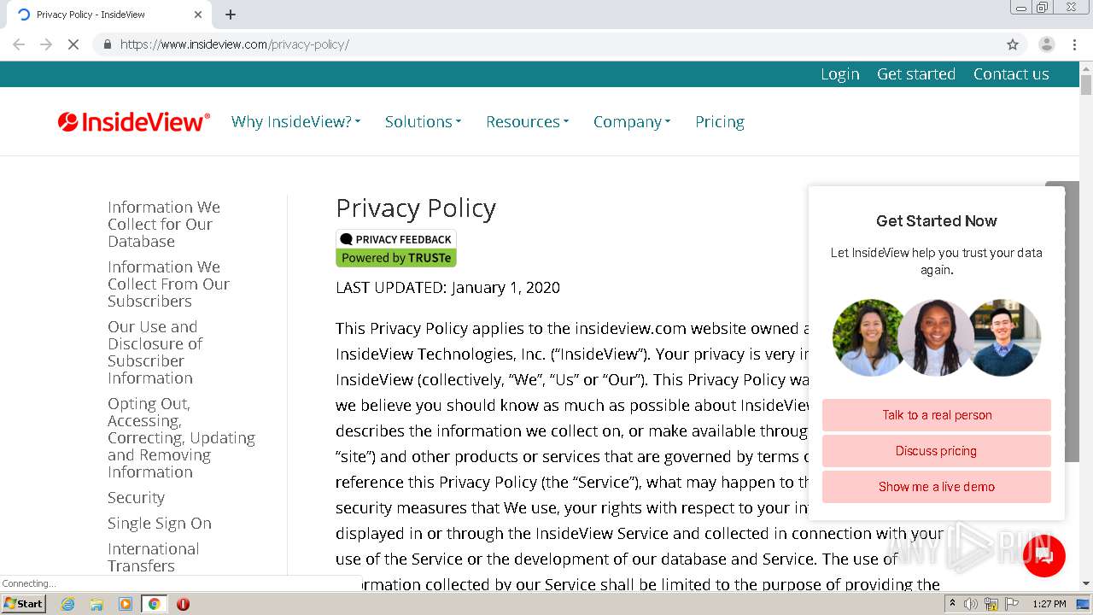The height and width of the screenshot is (615, 1093).
Task: Click the Get Started Now heading
Action: (937, 221)
